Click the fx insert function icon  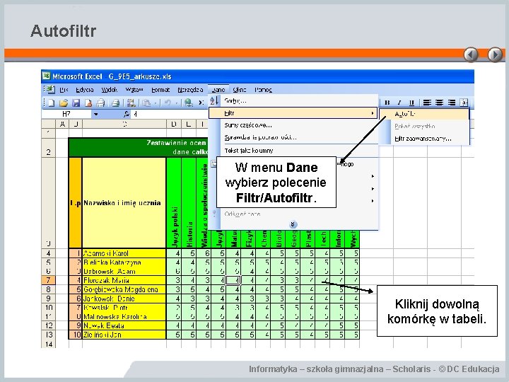[127, 114]
